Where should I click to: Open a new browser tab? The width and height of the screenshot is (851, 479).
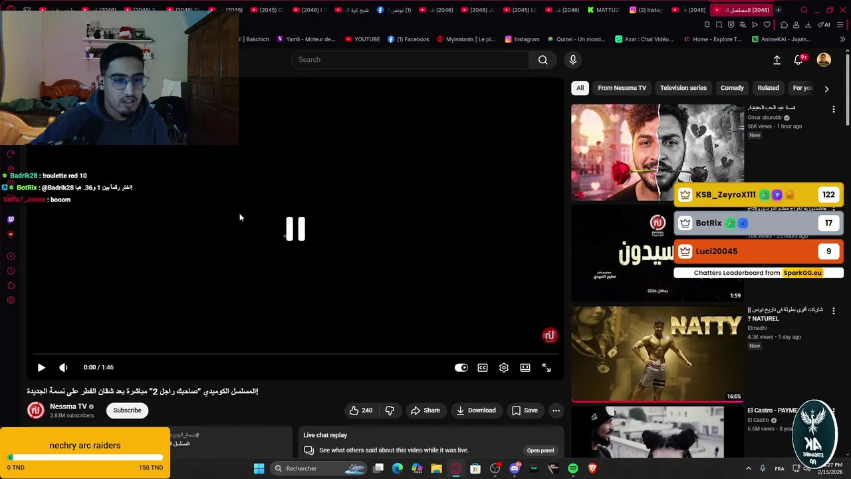pyautogui.click(x=779, y=10)
